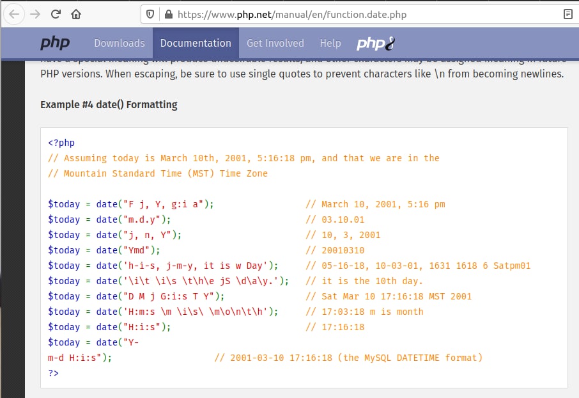View site security padlock icon
Screen dimensions: 579x398
(x=168, y=15)
